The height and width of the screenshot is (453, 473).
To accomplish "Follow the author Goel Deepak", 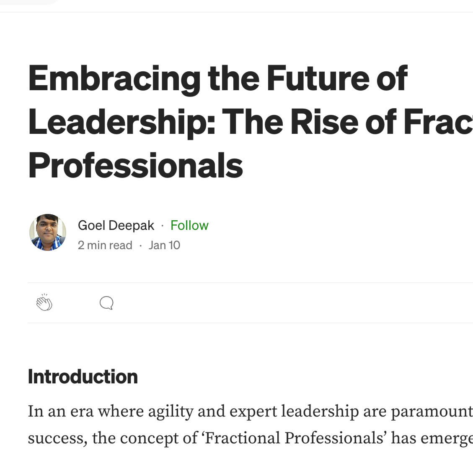I will pyautogui.click(x=189, y=225).
